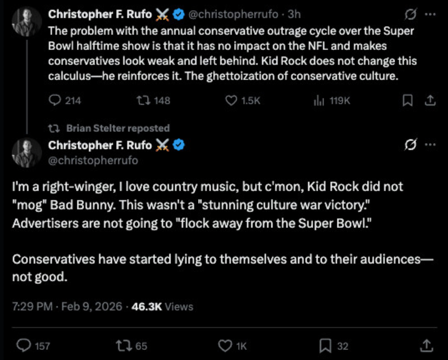Open more options menu on main tweet
This screenshot has width=448, height=360.
(x=430, y=145)
